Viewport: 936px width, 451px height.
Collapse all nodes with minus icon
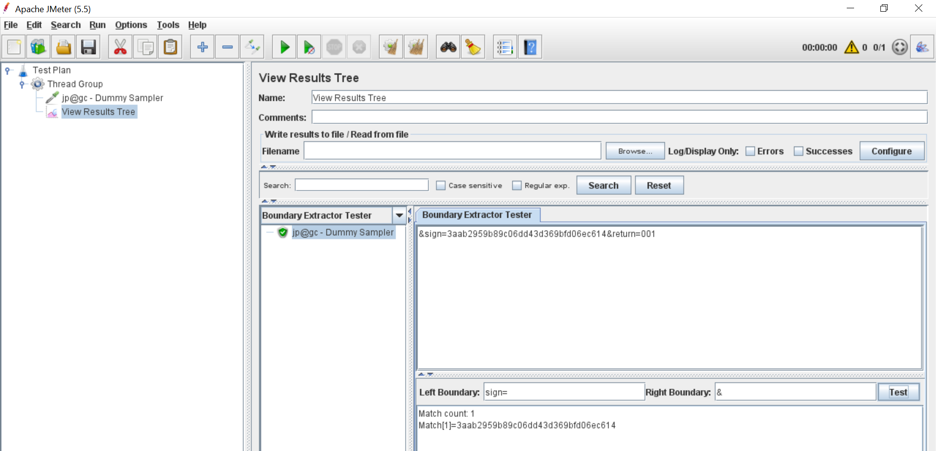[227, 47]
